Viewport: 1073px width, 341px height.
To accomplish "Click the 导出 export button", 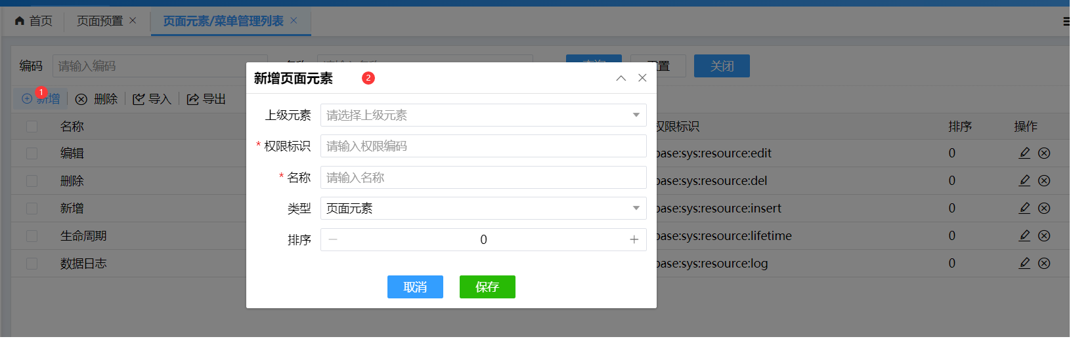I will click(206, 99).
